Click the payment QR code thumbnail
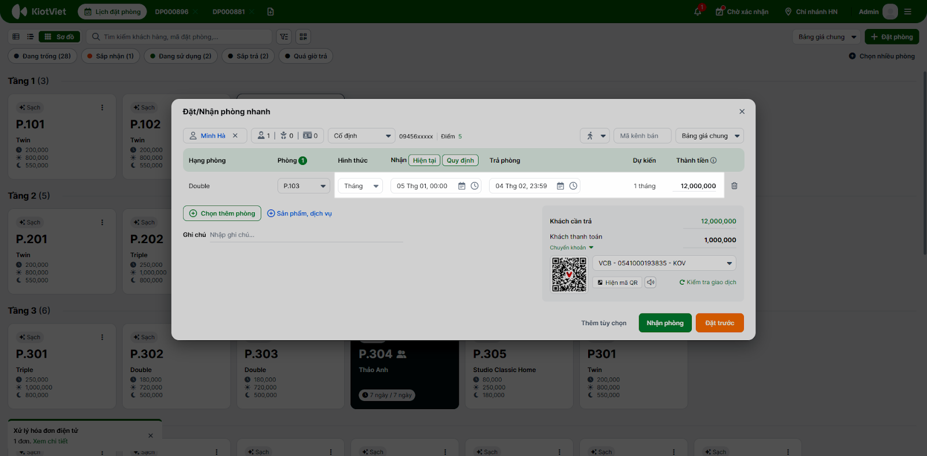 (569, 274)
